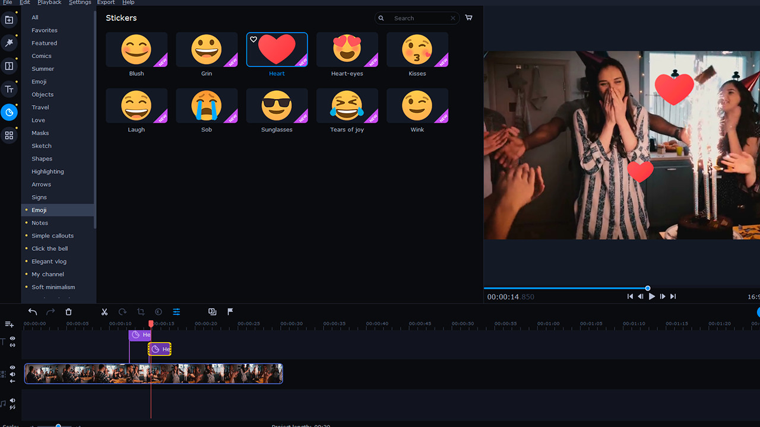Select the Split tool scissors icon
Screen dimensions: 760x427
pyautogui.click(x=104, y=312)
